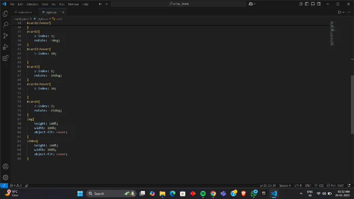Open the View menu
The height and width of the screenshot is (199, 354).
point(45,4)
